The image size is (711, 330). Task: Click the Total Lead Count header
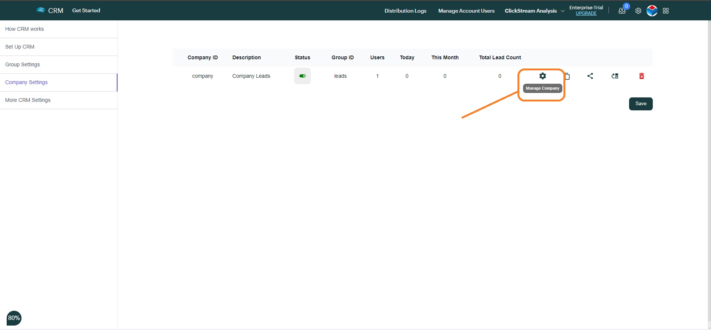click(x=500, y=57)
